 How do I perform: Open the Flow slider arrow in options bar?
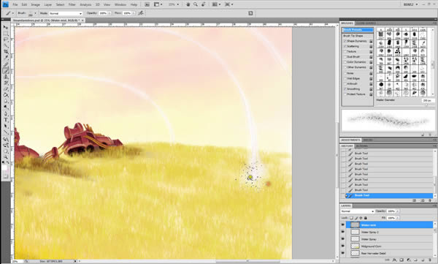(134, 13)
